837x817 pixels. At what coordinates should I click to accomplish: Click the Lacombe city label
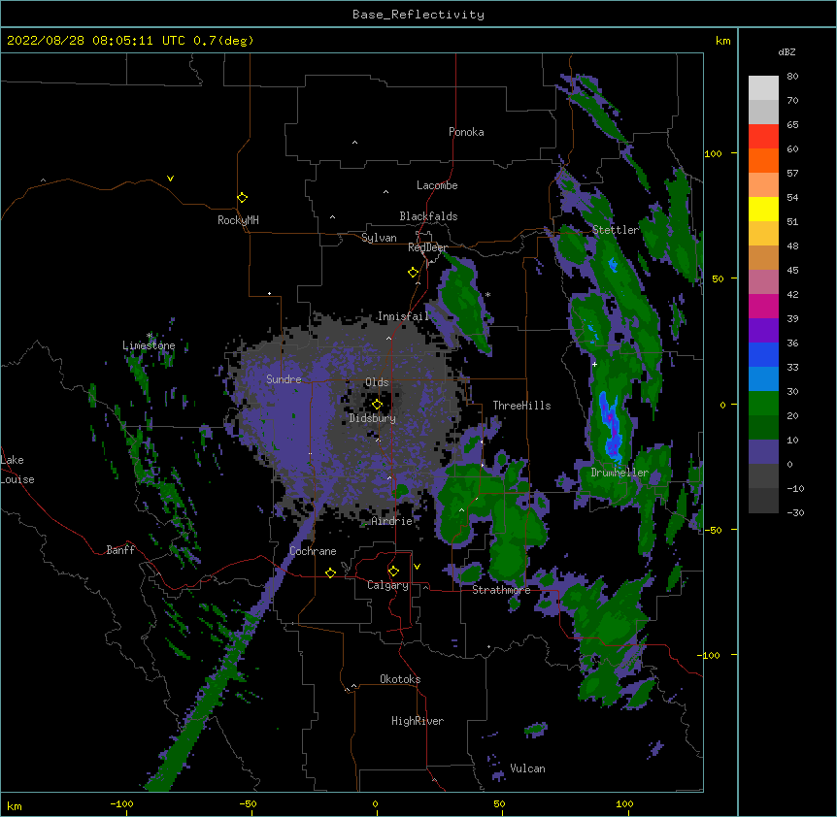(x=437, y=185)
